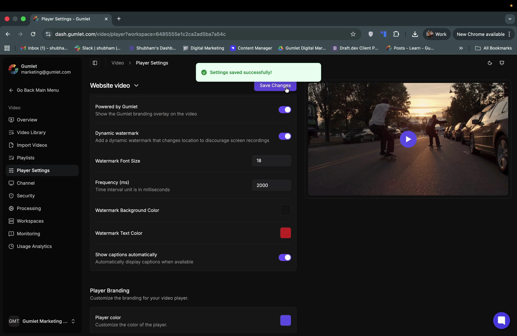The height and width of the screenshot is (336, 517).
Task: Click the Video breadcrumb link
Action: pos(117,63)
